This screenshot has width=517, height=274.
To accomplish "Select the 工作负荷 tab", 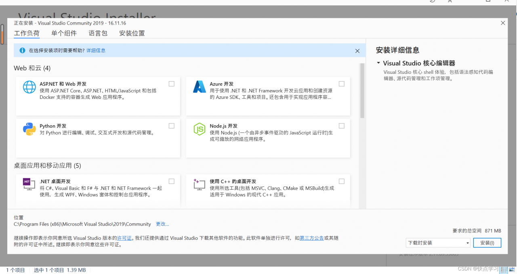I will click(27, 33).
